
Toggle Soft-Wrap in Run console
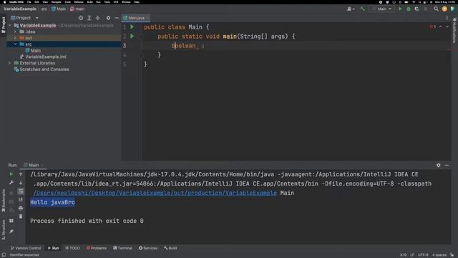click(x=21, y=191)
